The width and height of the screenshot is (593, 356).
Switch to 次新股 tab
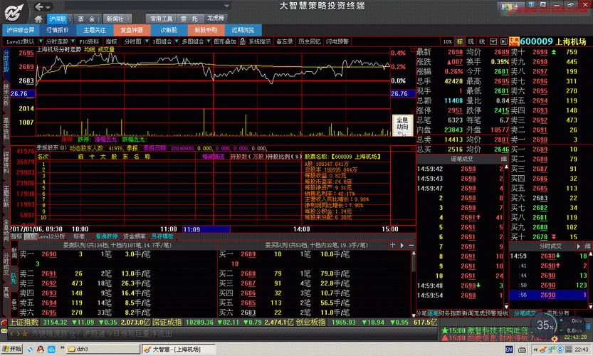[169, 30]
